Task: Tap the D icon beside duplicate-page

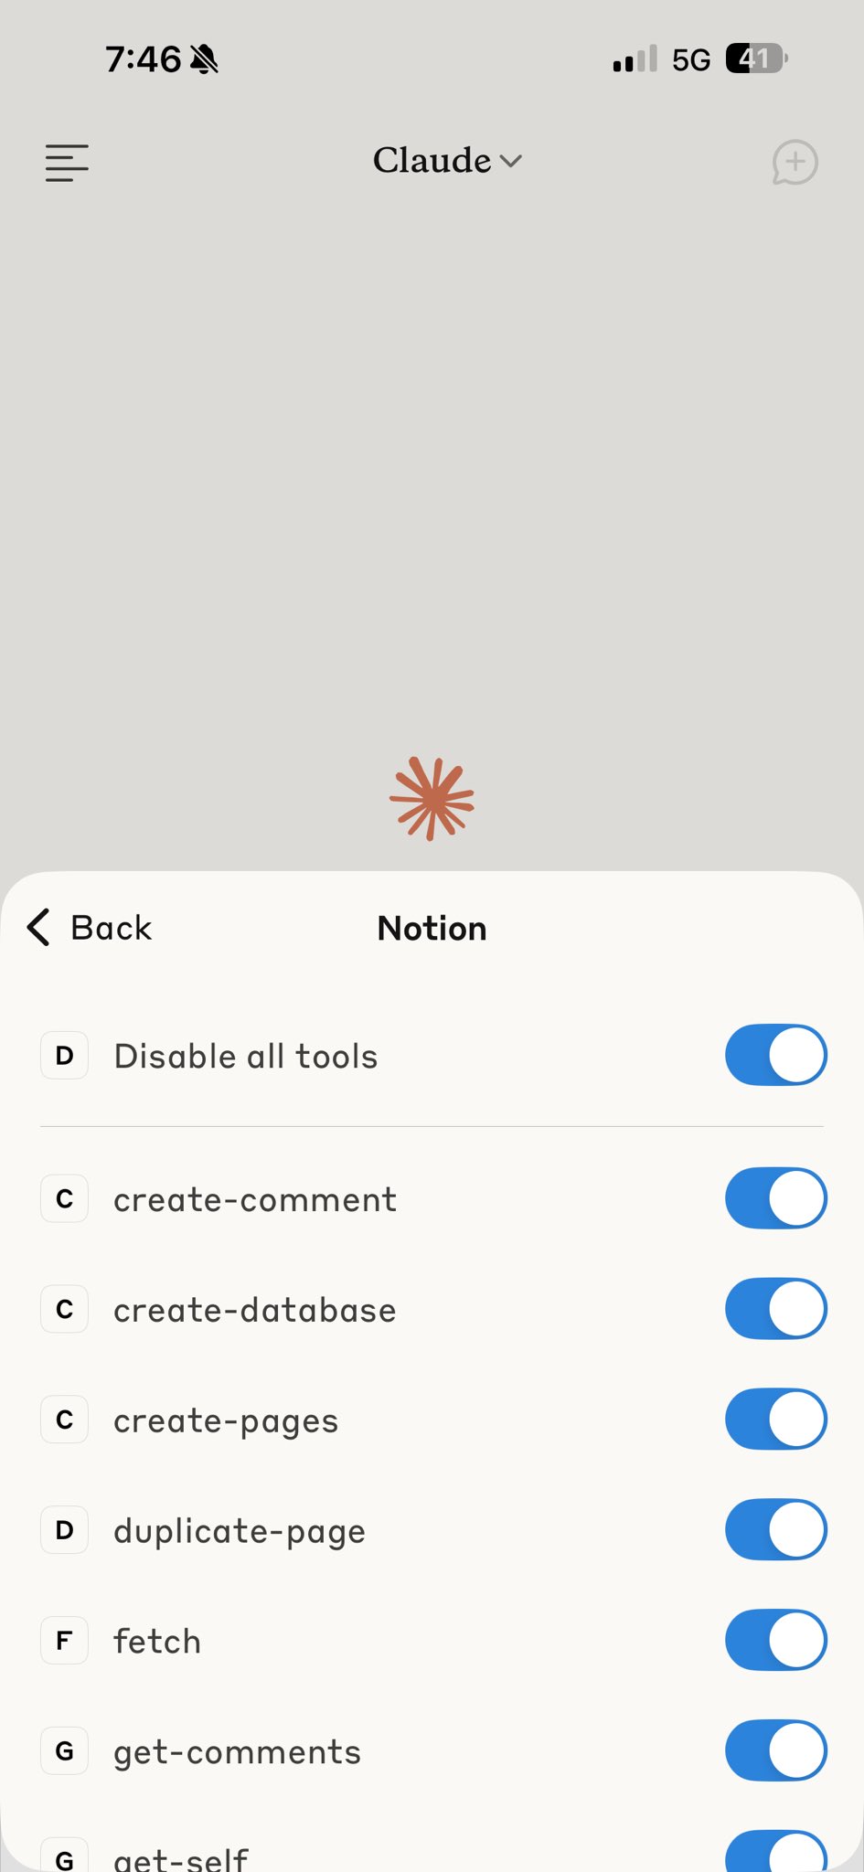Action: click(64, 1530)
